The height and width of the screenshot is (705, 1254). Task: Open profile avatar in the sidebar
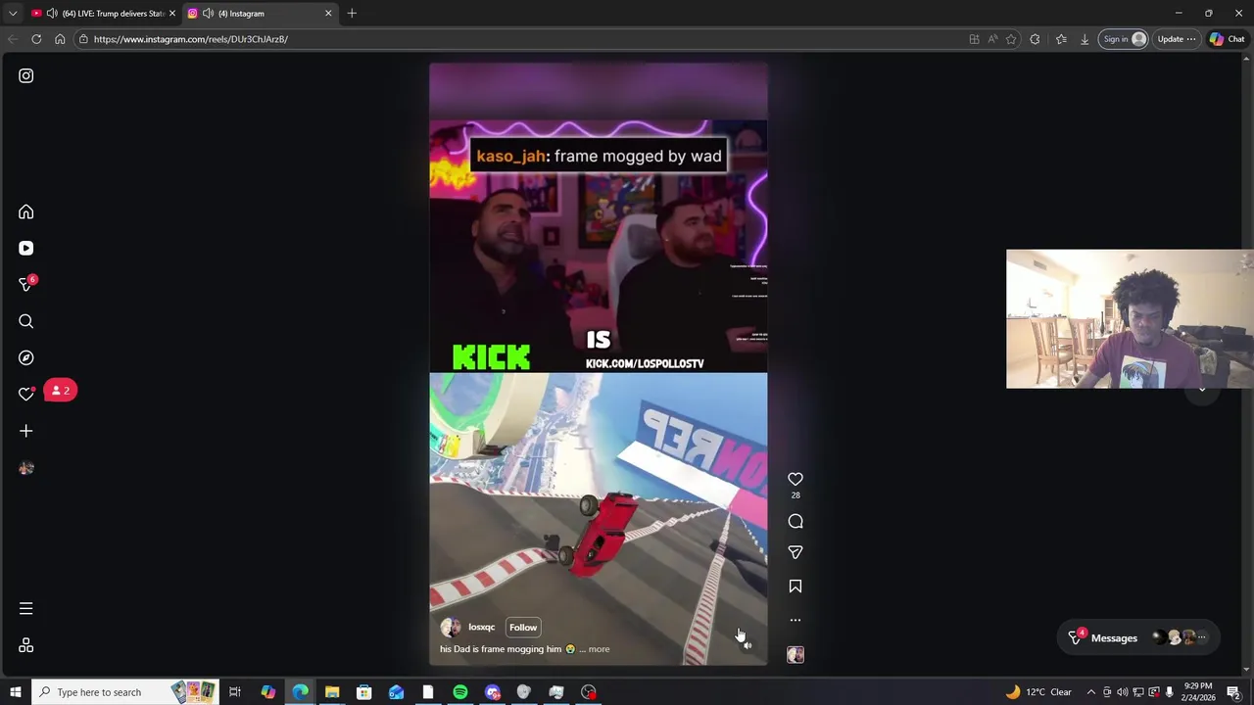tap(26, 468)
